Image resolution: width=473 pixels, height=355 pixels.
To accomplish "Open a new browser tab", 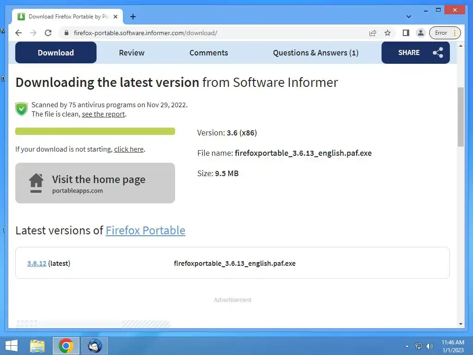I will click(x=133, y=17).
